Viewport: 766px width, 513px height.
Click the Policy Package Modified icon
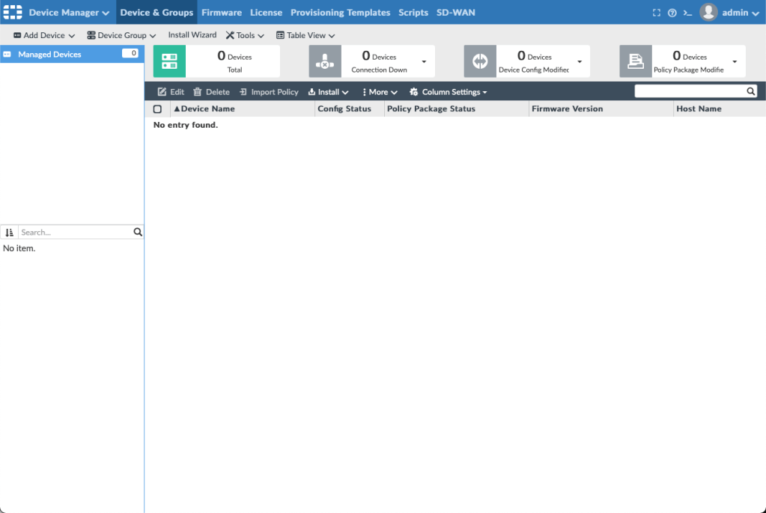[x=636, y=61]
